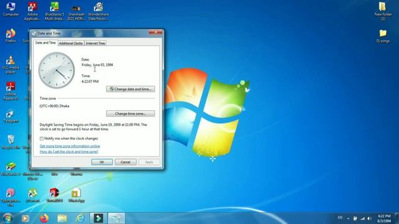The image size is (399, 224).
Task: Open Get more time zone information online
Action: pyautogui.click(x=70, y=146)
